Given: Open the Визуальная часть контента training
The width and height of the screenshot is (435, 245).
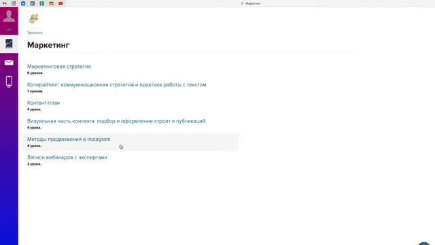Looking at the screenshot, I should (x=116, y=121).
